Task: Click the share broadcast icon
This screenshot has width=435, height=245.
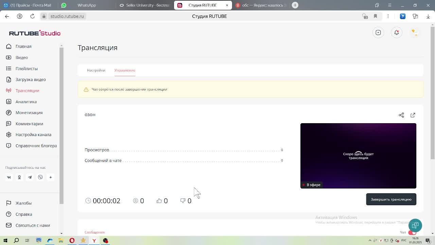Action: point(401,115)
